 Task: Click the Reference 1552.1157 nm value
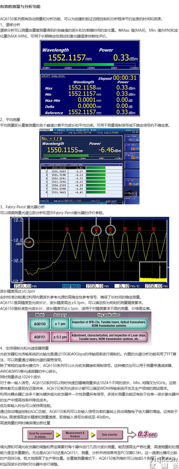(85, 112)
